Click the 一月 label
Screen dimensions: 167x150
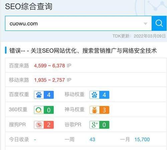click(x=125, y=140)
